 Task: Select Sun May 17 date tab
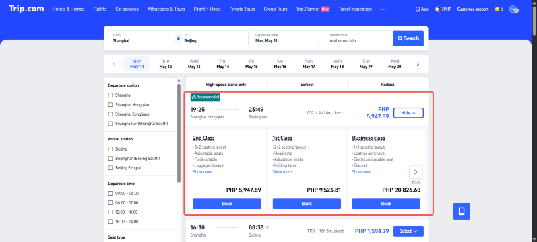(309, 64)
